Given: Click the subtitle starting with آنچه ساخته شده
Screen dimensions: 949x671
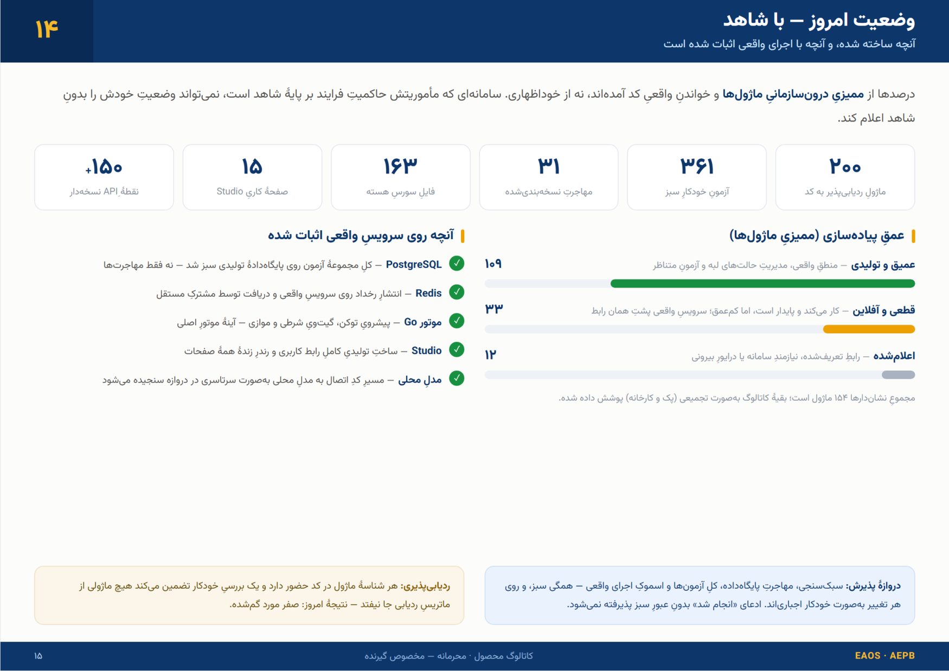Looking at the screenshot, I should coord(789,44).
